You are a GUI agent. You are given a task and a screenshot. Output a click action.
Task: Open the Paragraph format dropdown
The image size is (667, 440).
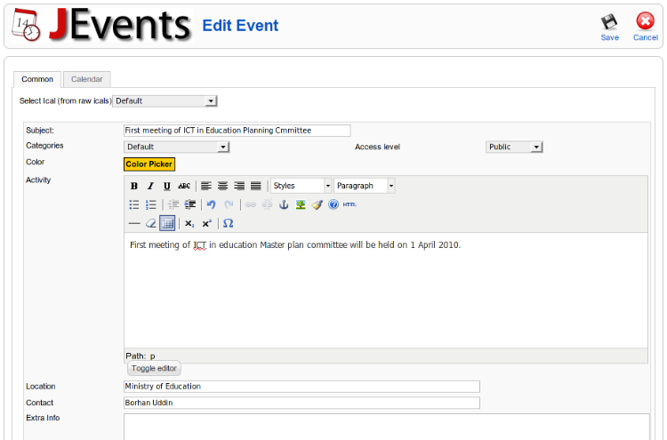[365, 186]
